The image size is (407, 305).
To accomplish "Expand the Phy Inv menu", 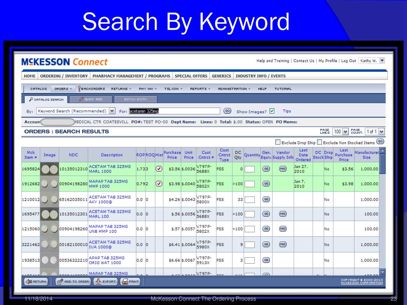I will (x=148, y=89).
